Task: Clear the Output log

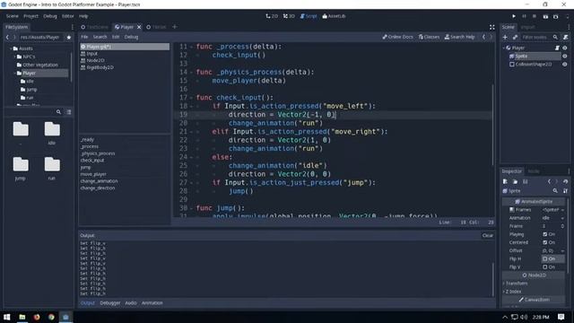Action: (x=487, y=235)
